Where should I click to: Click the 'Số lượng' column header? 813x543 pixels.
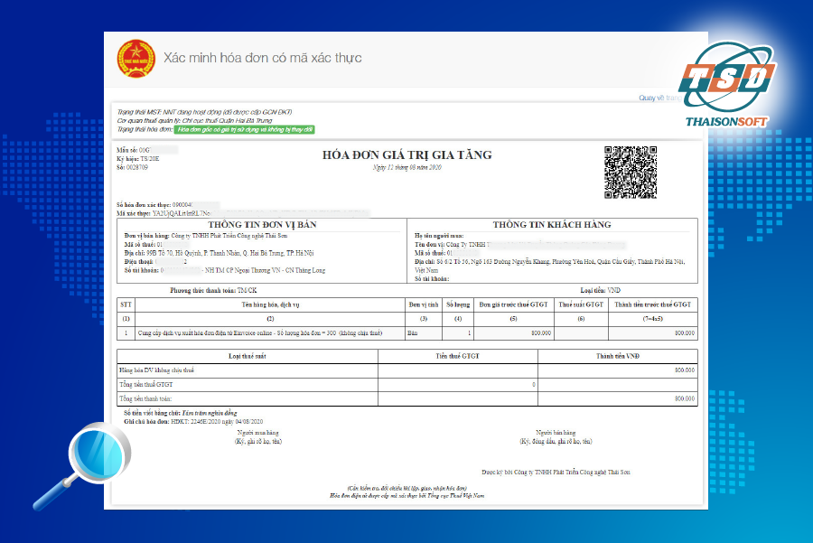coord(458,304)
